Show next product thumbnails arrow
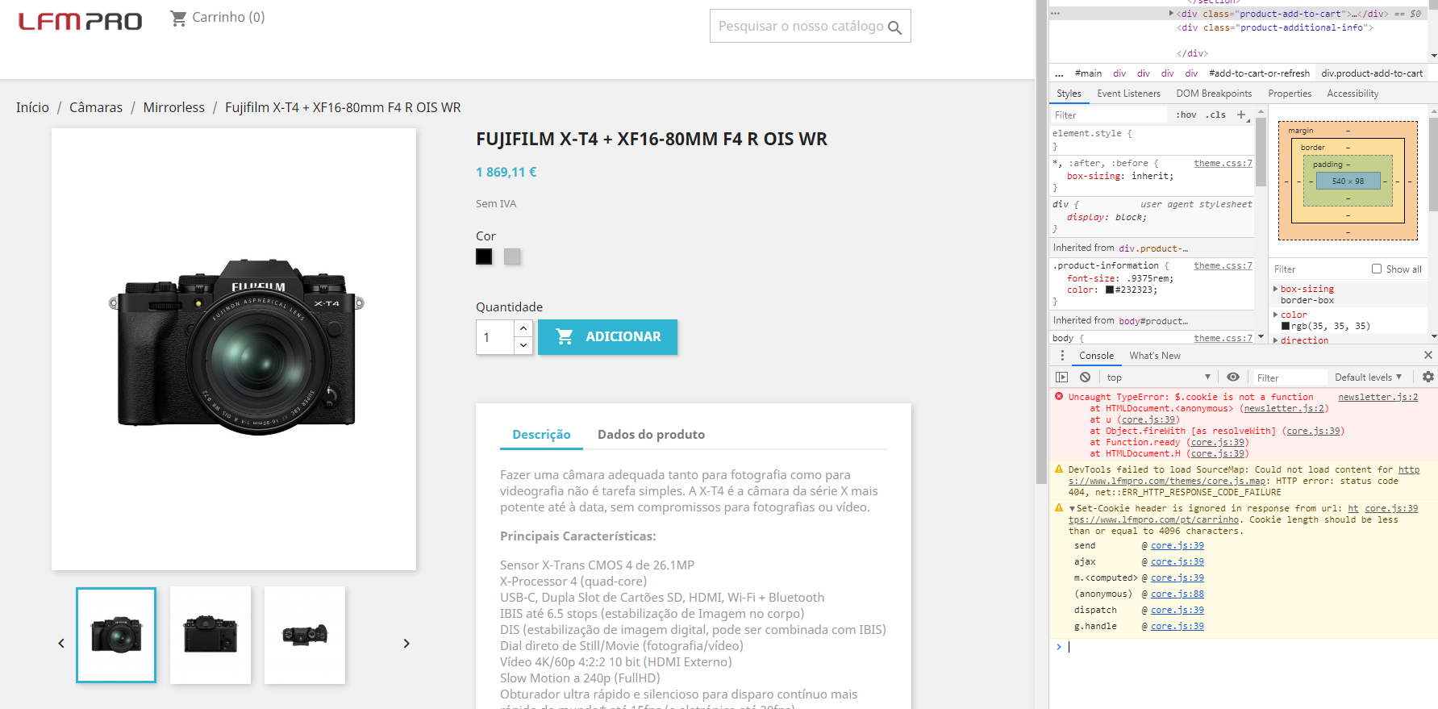Screen dimensions: 1438x709 [406, 643]
